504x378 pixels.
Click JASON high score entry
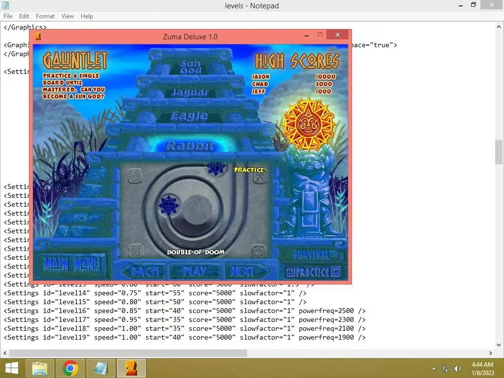[x=294, y=76]
